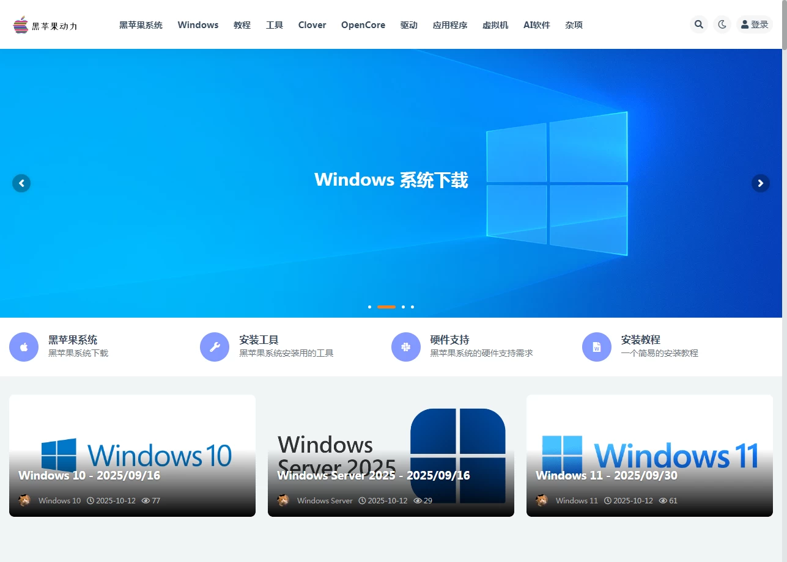Open the OpenCore menu item
The height and width of the screenshot is (562, 787).
363,25
